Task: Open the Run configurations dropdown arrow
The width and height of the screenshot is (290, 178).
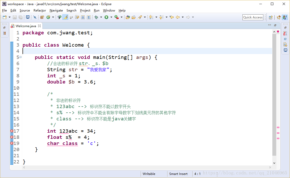Action: click(x=111, y=17)
